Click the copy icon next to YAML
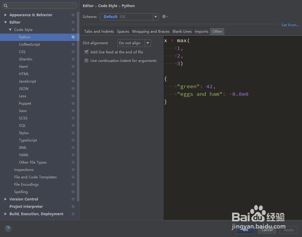 (x=73, y=155)
